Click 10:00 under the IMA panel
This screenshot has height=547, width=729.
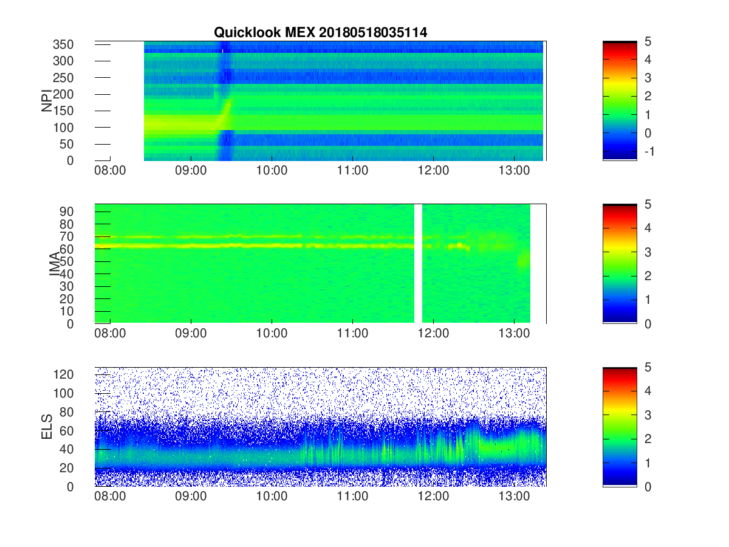[272, 333]
